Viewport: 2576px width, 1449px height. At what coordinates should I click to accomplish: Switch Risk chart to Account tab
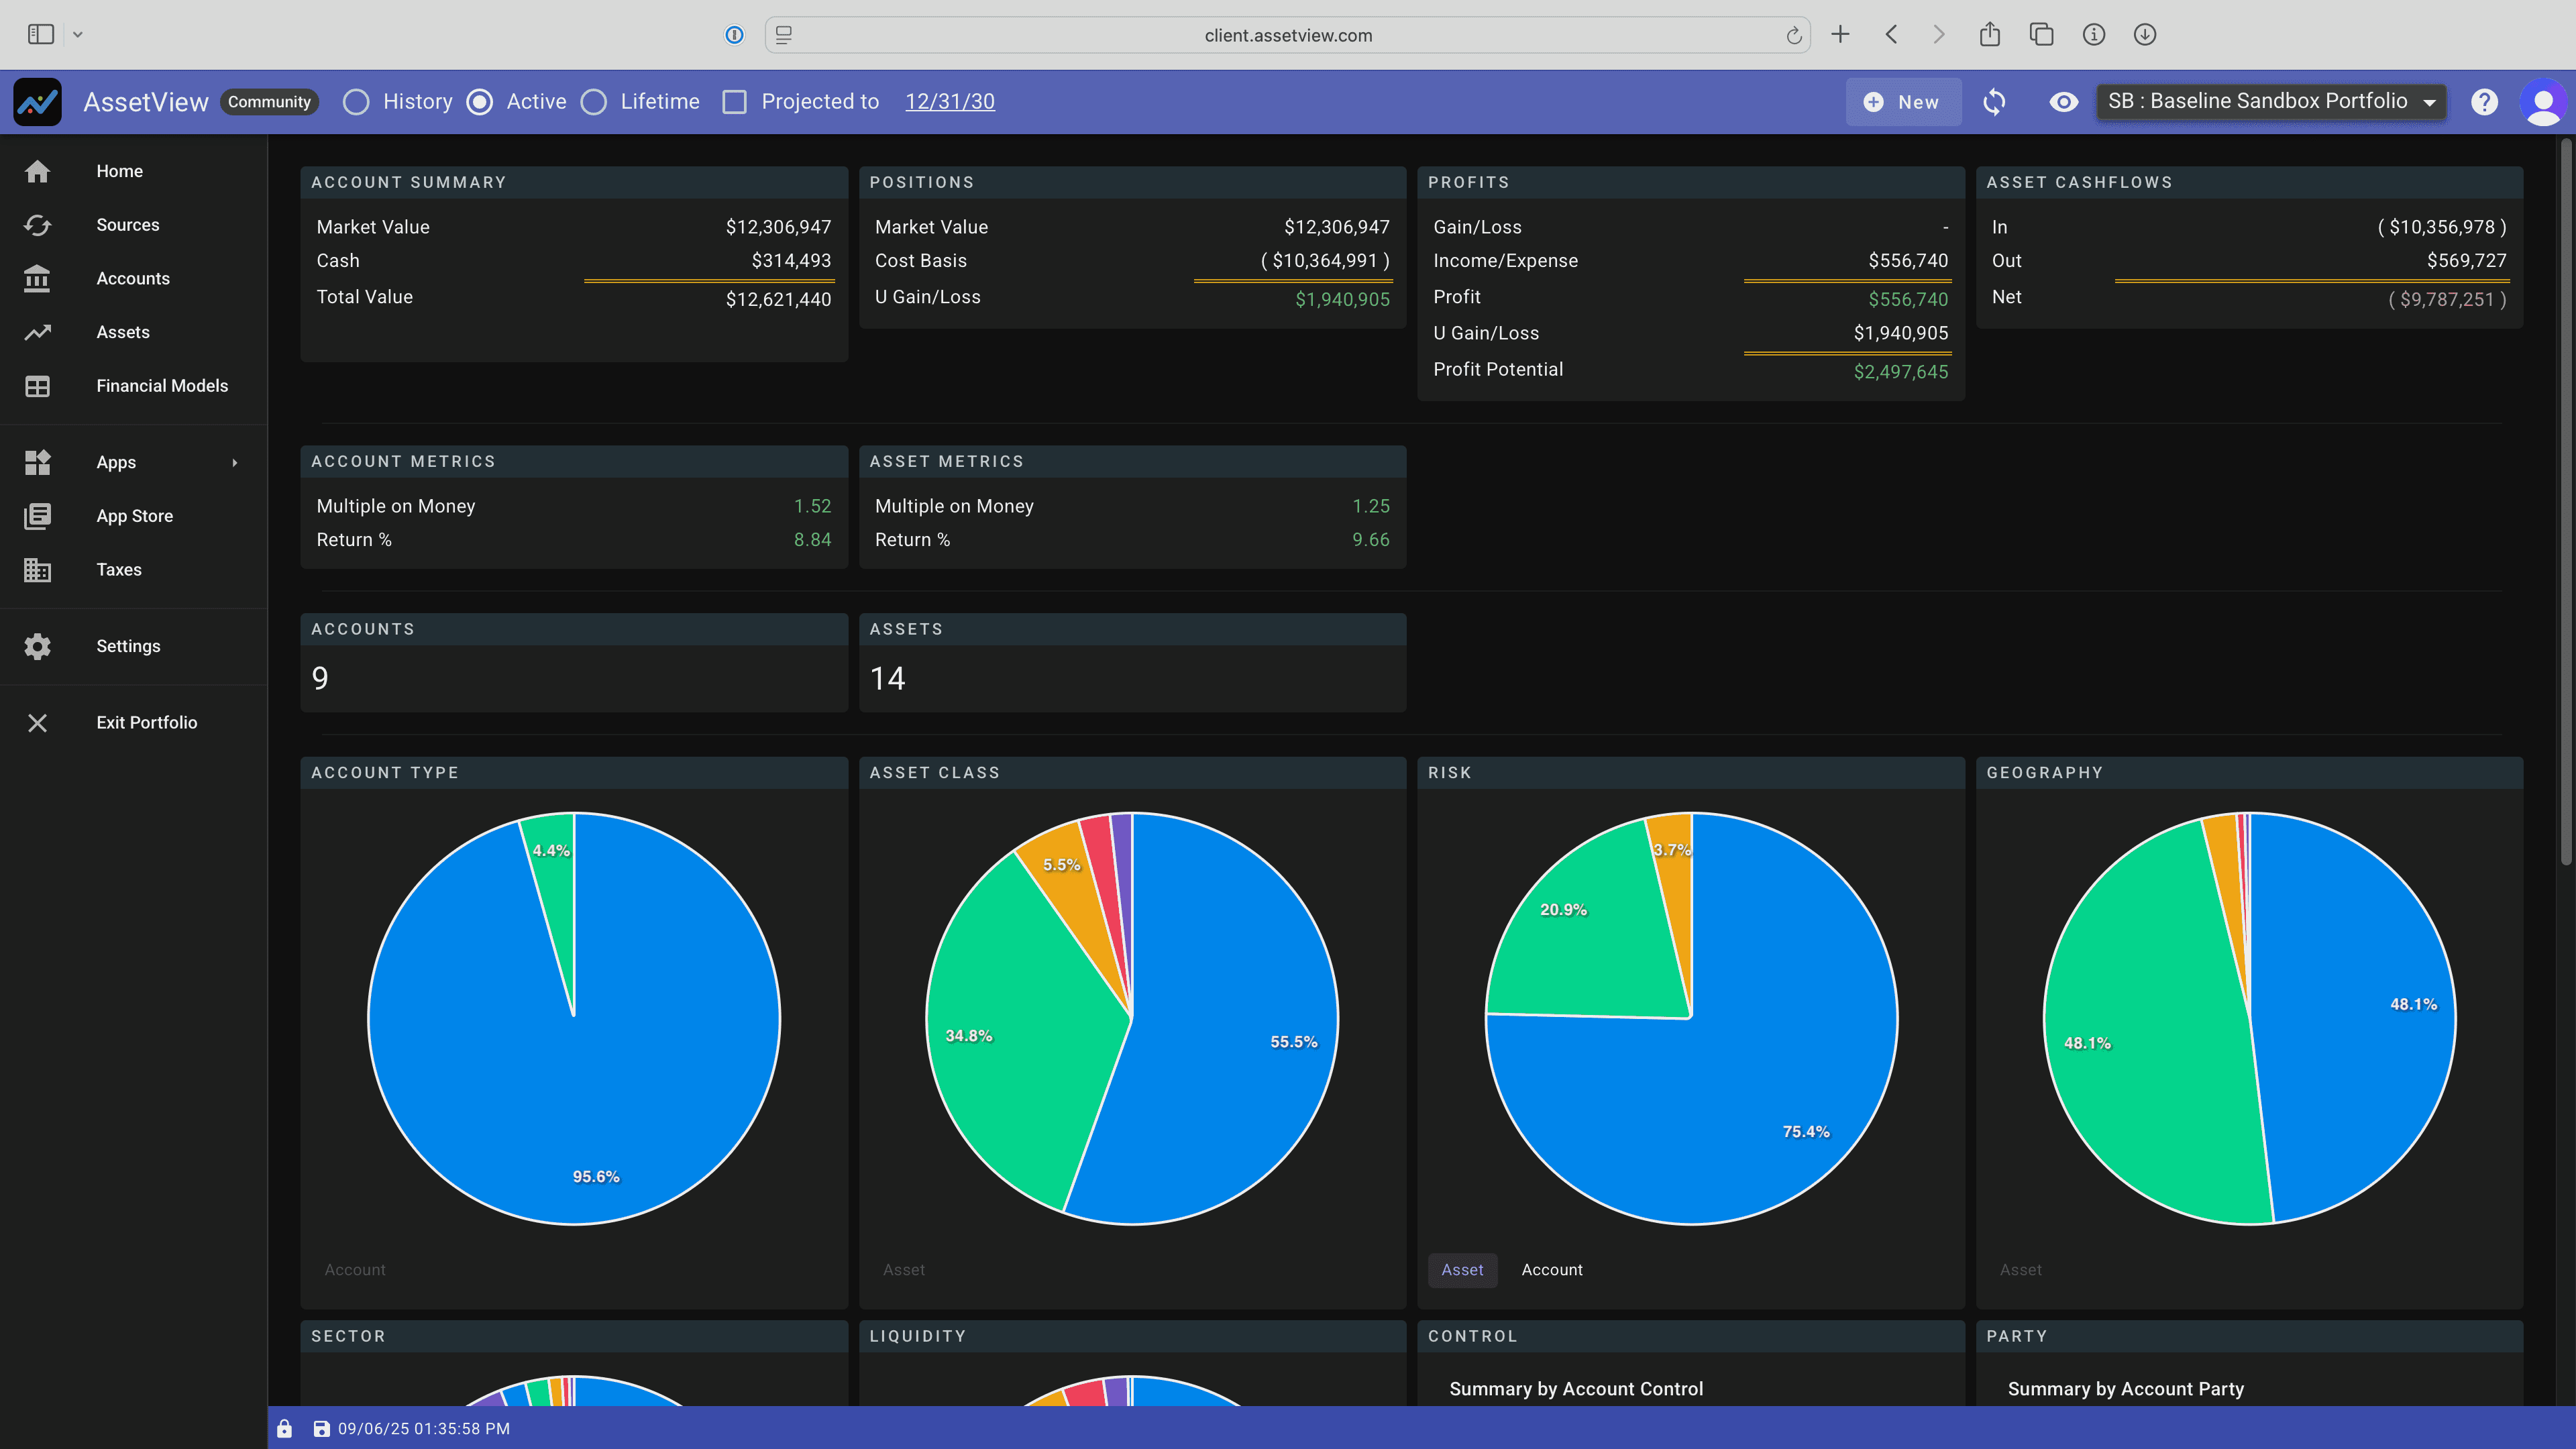coord(1551,1270)
